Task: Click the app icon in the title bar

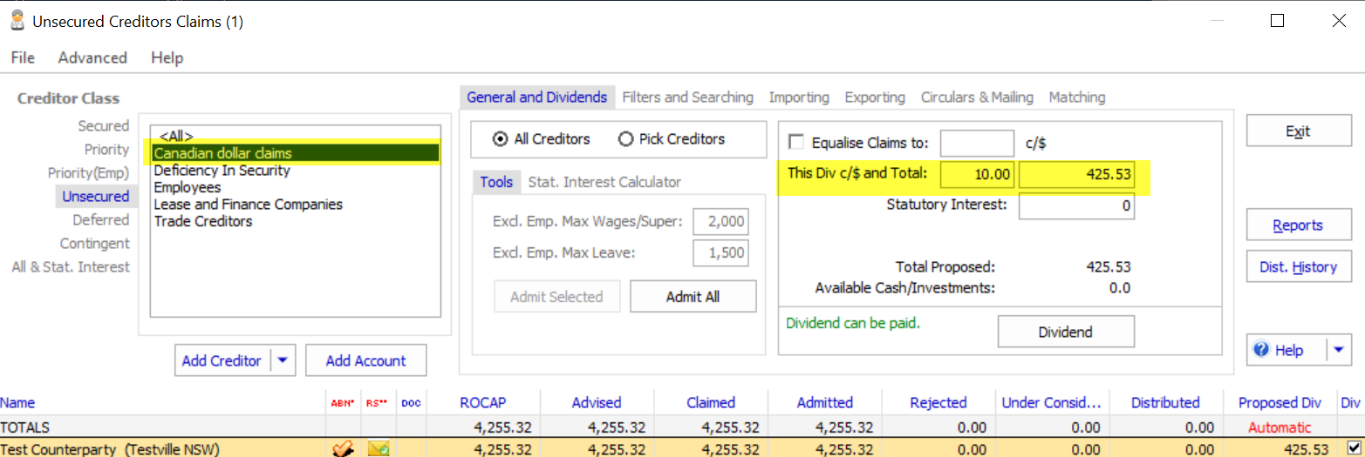Action: pos(17,21)
